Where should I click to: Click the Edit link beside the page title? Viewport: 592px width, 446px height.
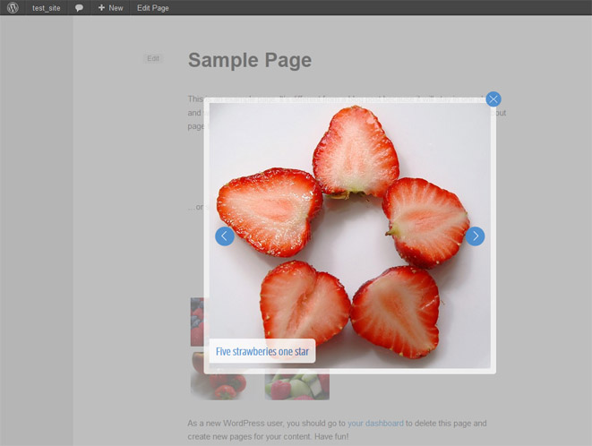click(x=153, y=58)
